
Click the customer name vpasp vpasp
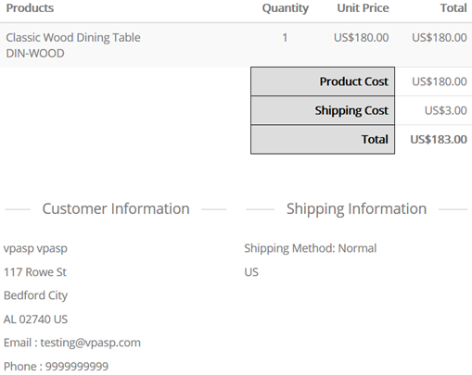tap(35, 249)
